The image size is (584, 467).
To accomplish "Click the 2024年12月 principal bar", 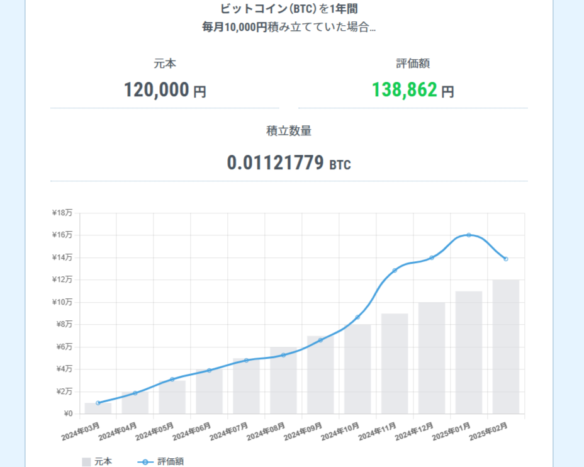I will pyautogui.click(x=432, y=358).
